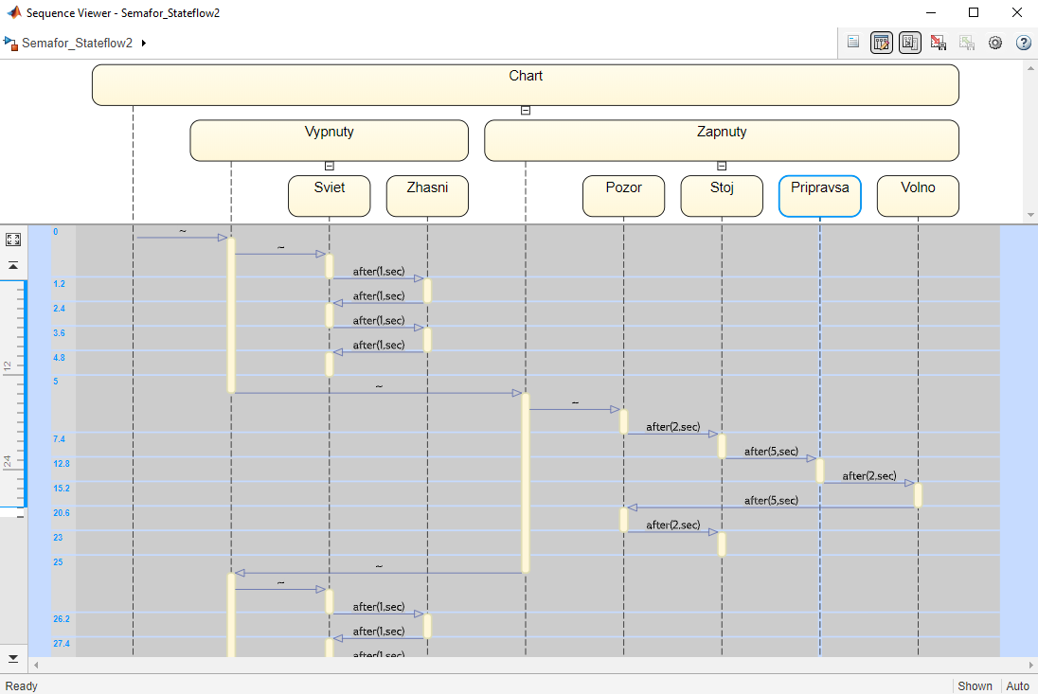
Task: Click the Ready status text
Action: pos(21,686)
